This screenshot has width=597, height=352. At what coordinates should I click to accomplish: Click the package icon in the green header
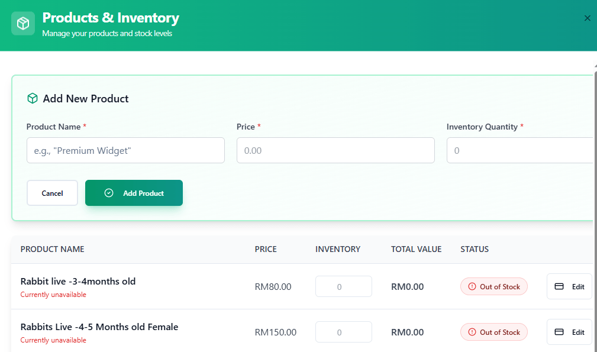(22, 23)
